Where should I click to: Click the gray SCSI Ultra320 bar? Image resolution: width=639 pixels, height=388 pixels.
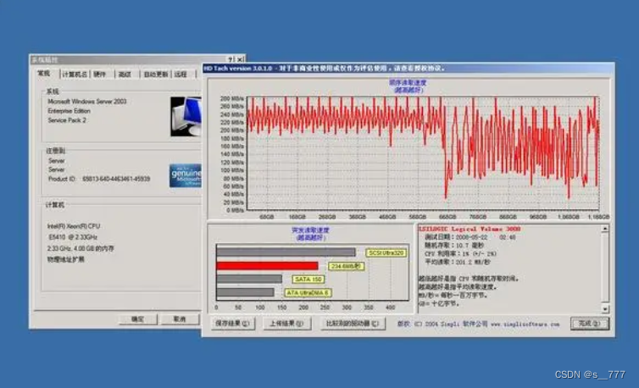pos(286,252)
